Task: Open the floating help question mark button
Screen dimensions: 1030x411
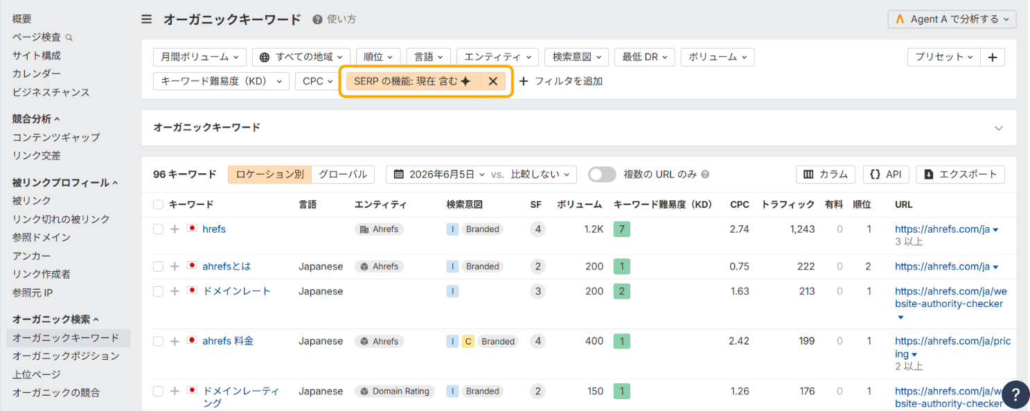Action: tap(1015, 394)
